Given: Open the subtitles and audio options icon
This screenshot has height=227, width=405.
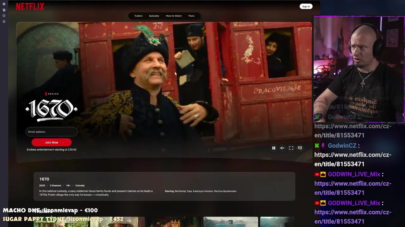Looking at the screenshot, I should pyautogui.click(x=300, y=148).
